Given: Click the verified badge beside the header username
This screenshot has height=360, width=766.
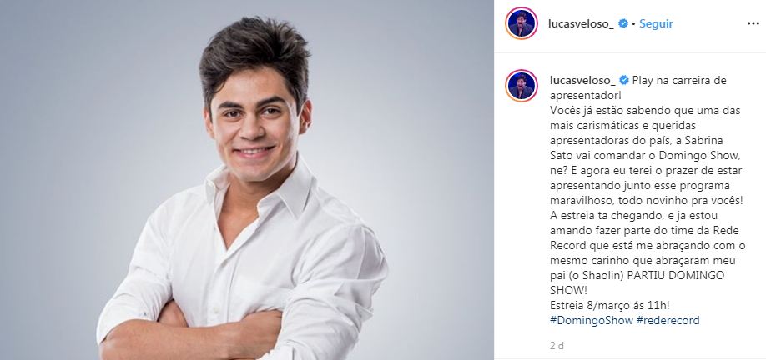Looking at the screenshot, I should coord(622,23).
